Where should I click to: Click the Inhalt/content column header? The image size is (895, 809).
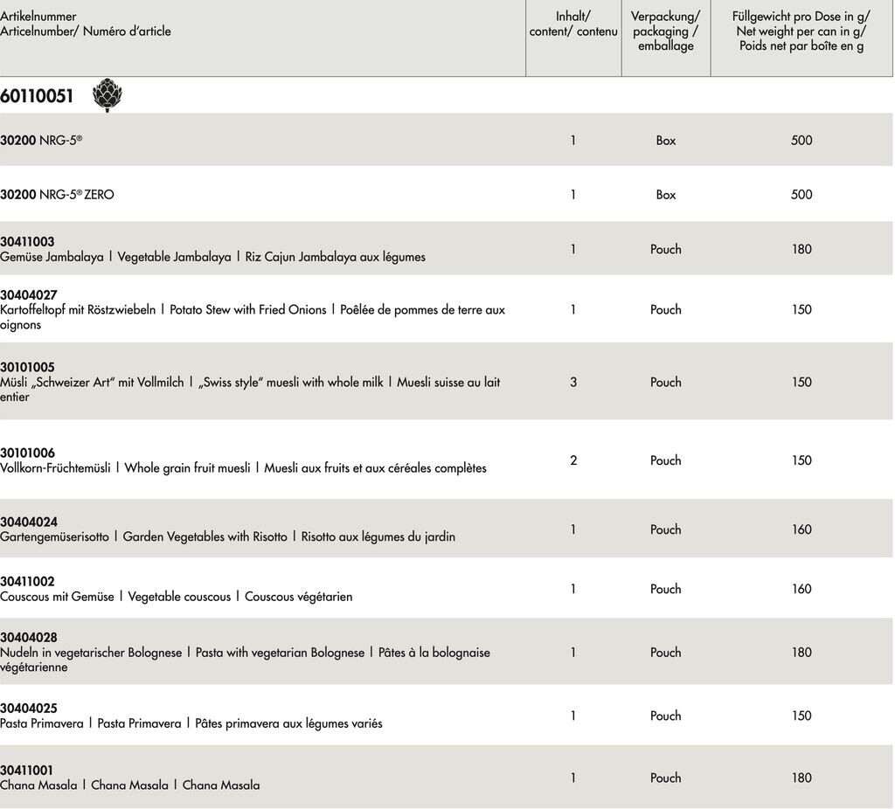tap(573, 24)
